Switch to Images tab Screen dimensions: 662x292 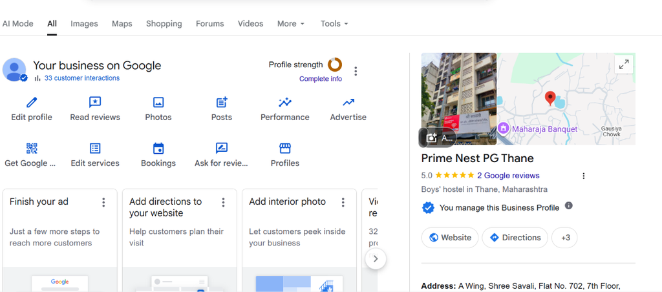click(x=84, y=24)
